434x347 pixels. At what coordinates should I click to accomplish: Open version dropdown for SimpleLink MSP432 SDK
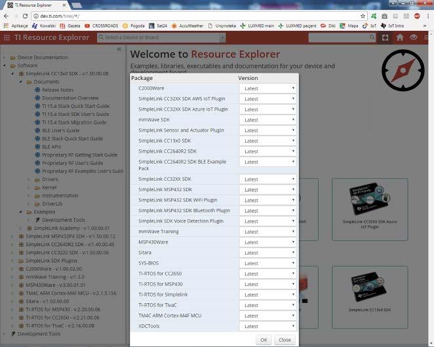[268, 190]
